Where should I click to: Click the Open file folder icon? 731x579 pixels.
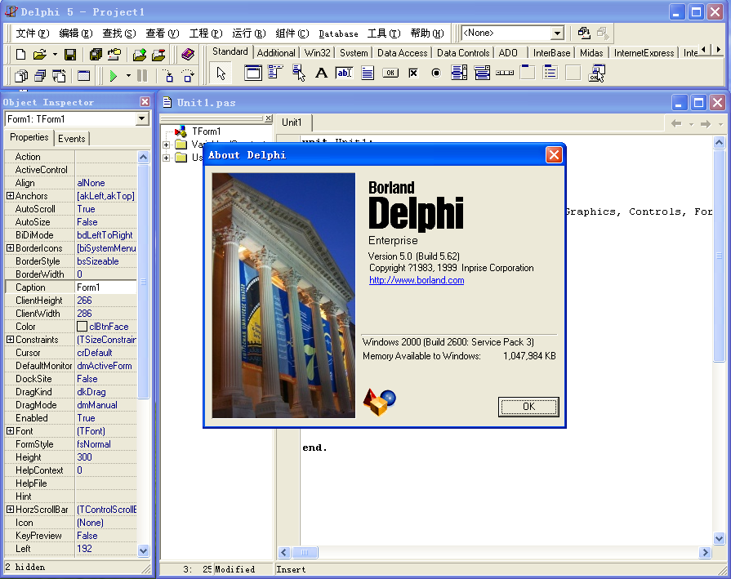(40, 55)
